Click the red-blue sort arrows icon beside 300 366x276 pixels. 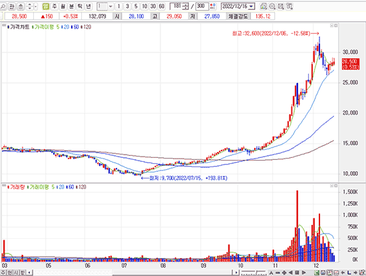click(x=213, y=6)
